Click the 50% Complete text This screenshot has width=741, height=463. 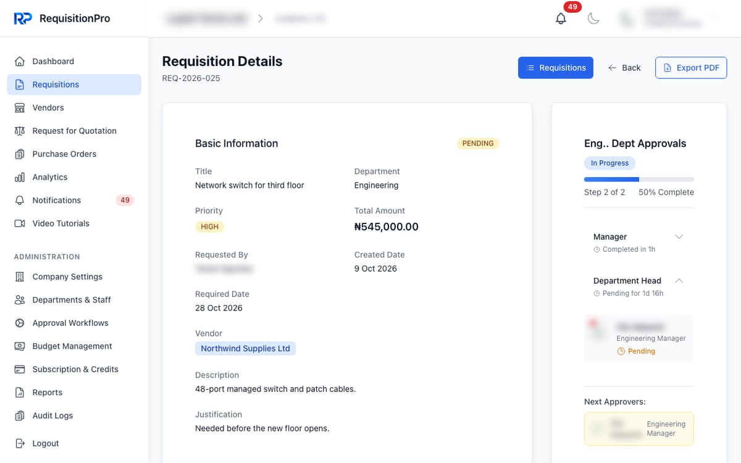[666, 193]
